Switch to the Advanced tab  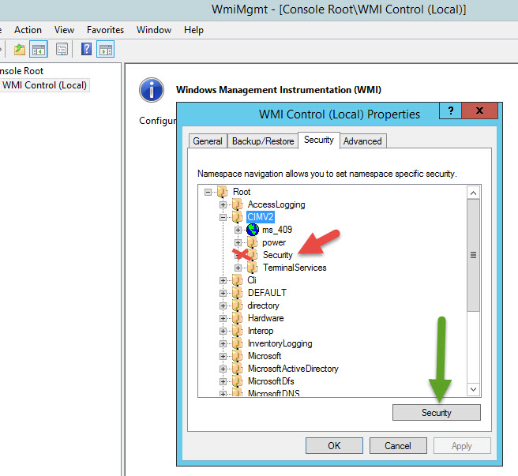362,141
